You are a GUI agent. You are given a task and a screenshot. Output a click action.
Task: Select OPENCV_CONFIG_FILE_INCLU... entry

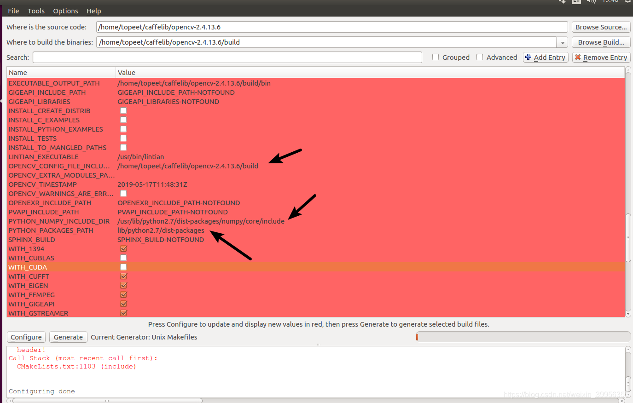pyautogui.click(x=59, y=166)
